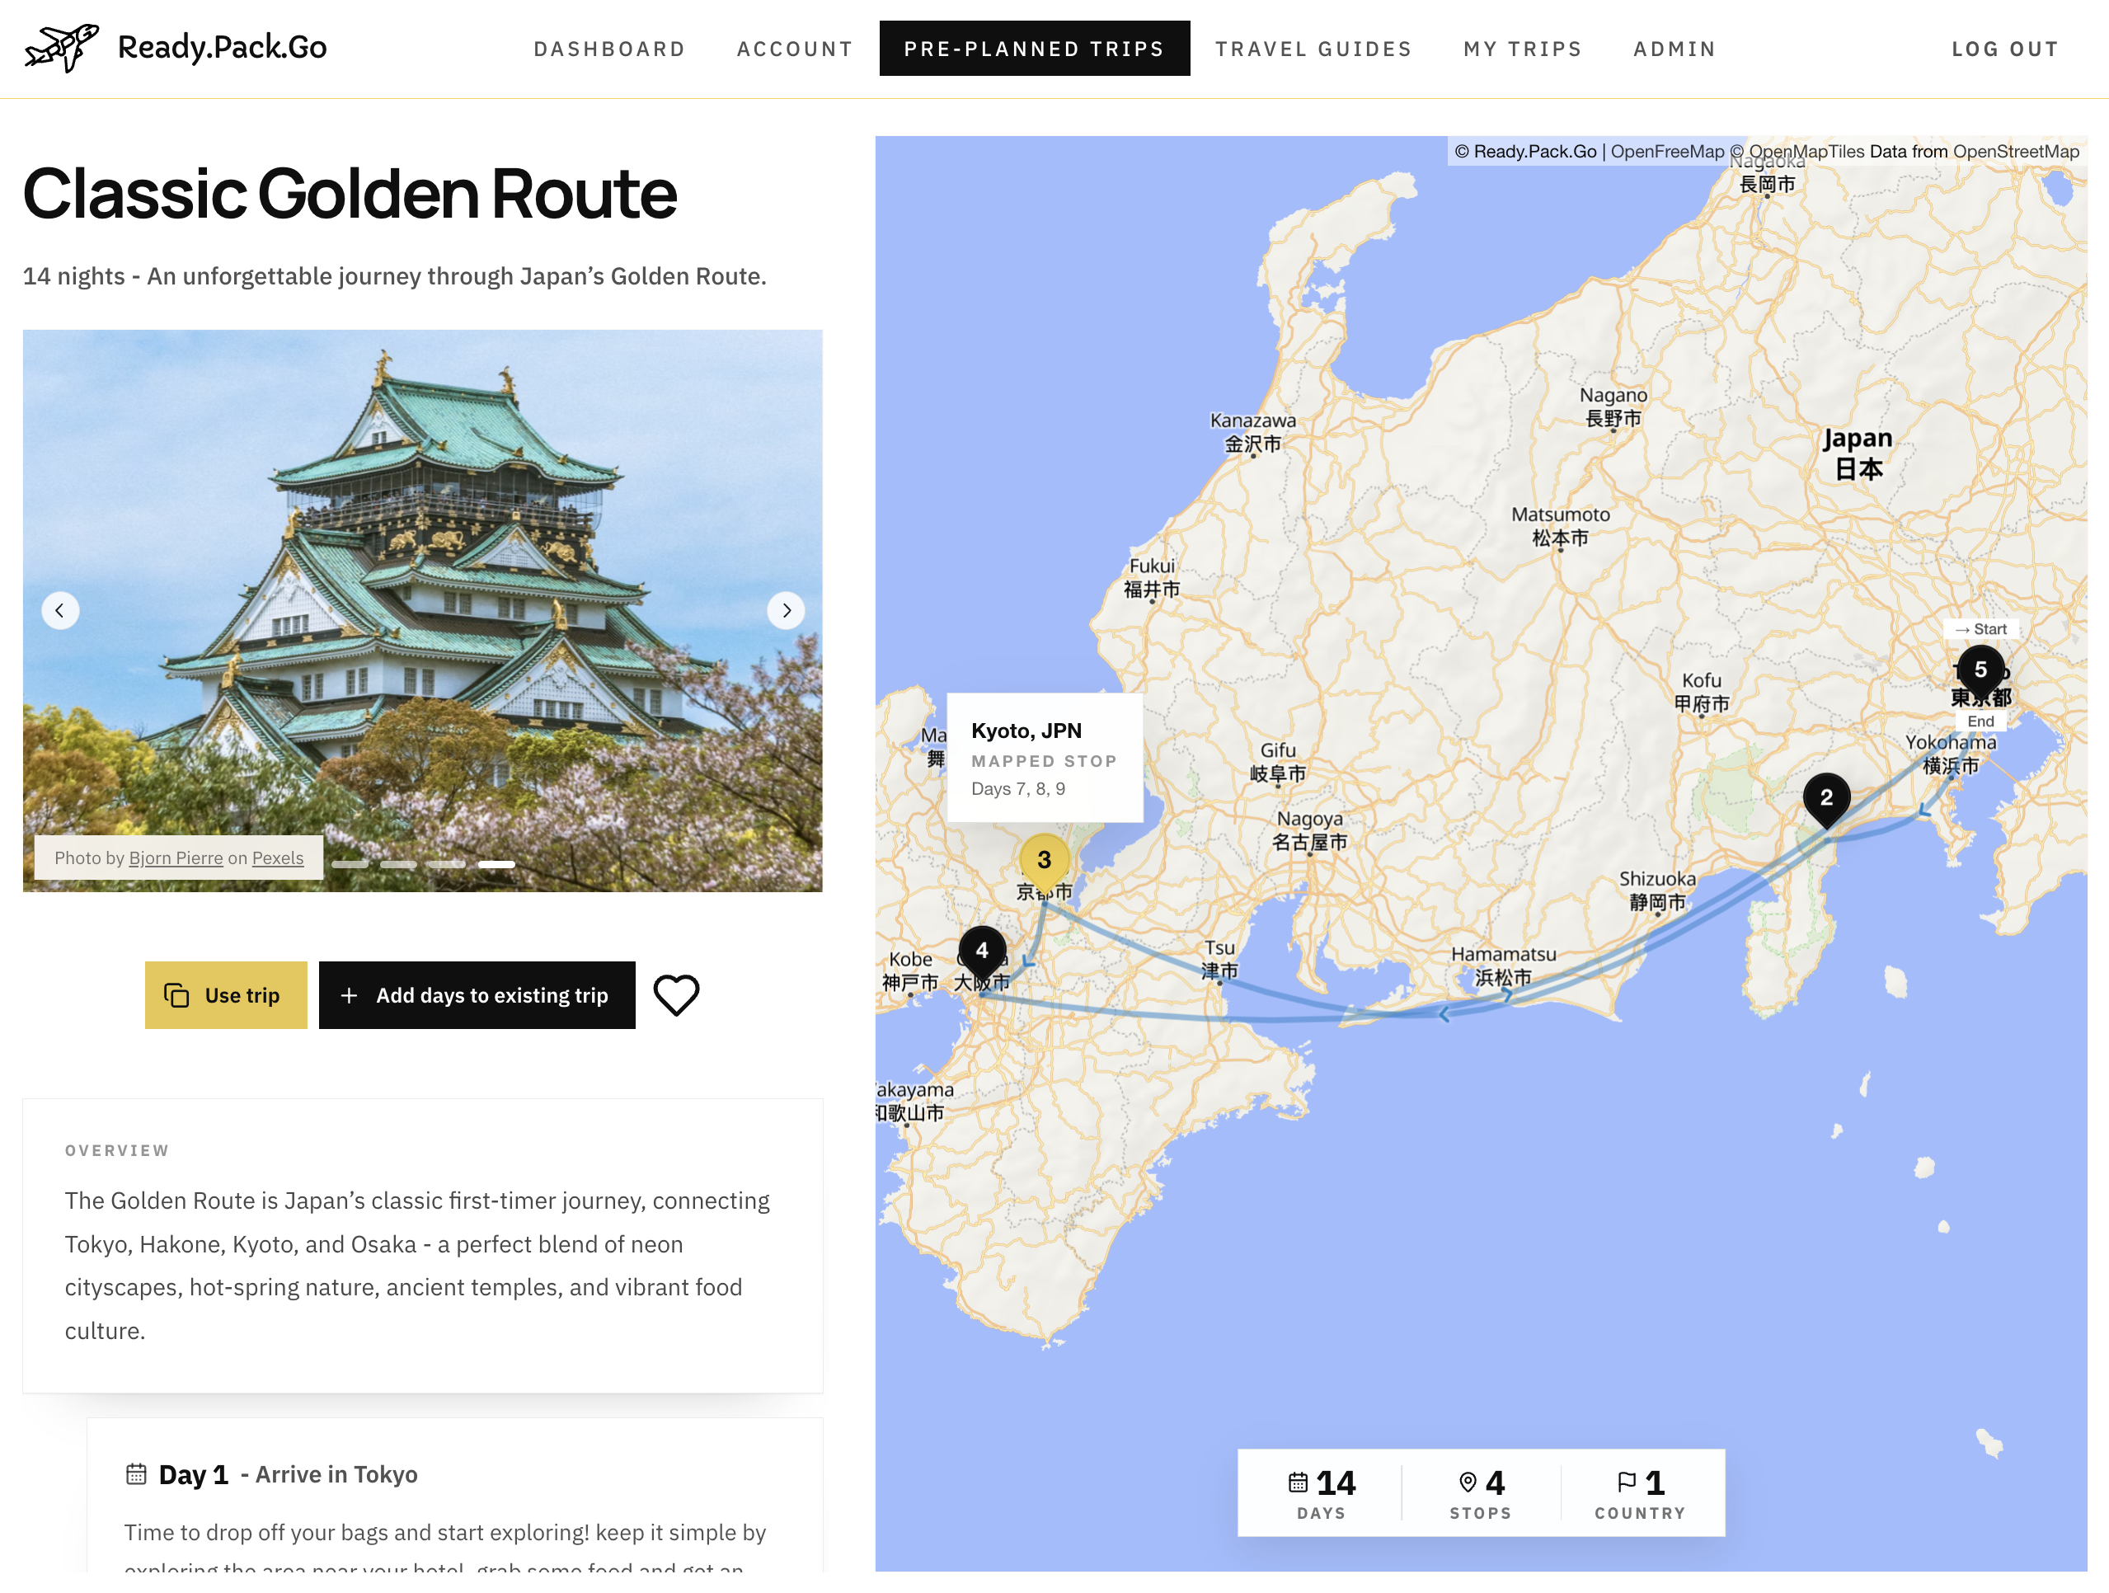The image size is (2109, 1593).
Task: Favorite this trip with the heart icon
Action: (676, 995)
